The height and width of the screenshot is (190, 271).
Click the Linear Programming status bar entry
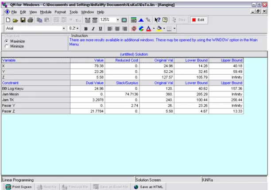(68, 180)
